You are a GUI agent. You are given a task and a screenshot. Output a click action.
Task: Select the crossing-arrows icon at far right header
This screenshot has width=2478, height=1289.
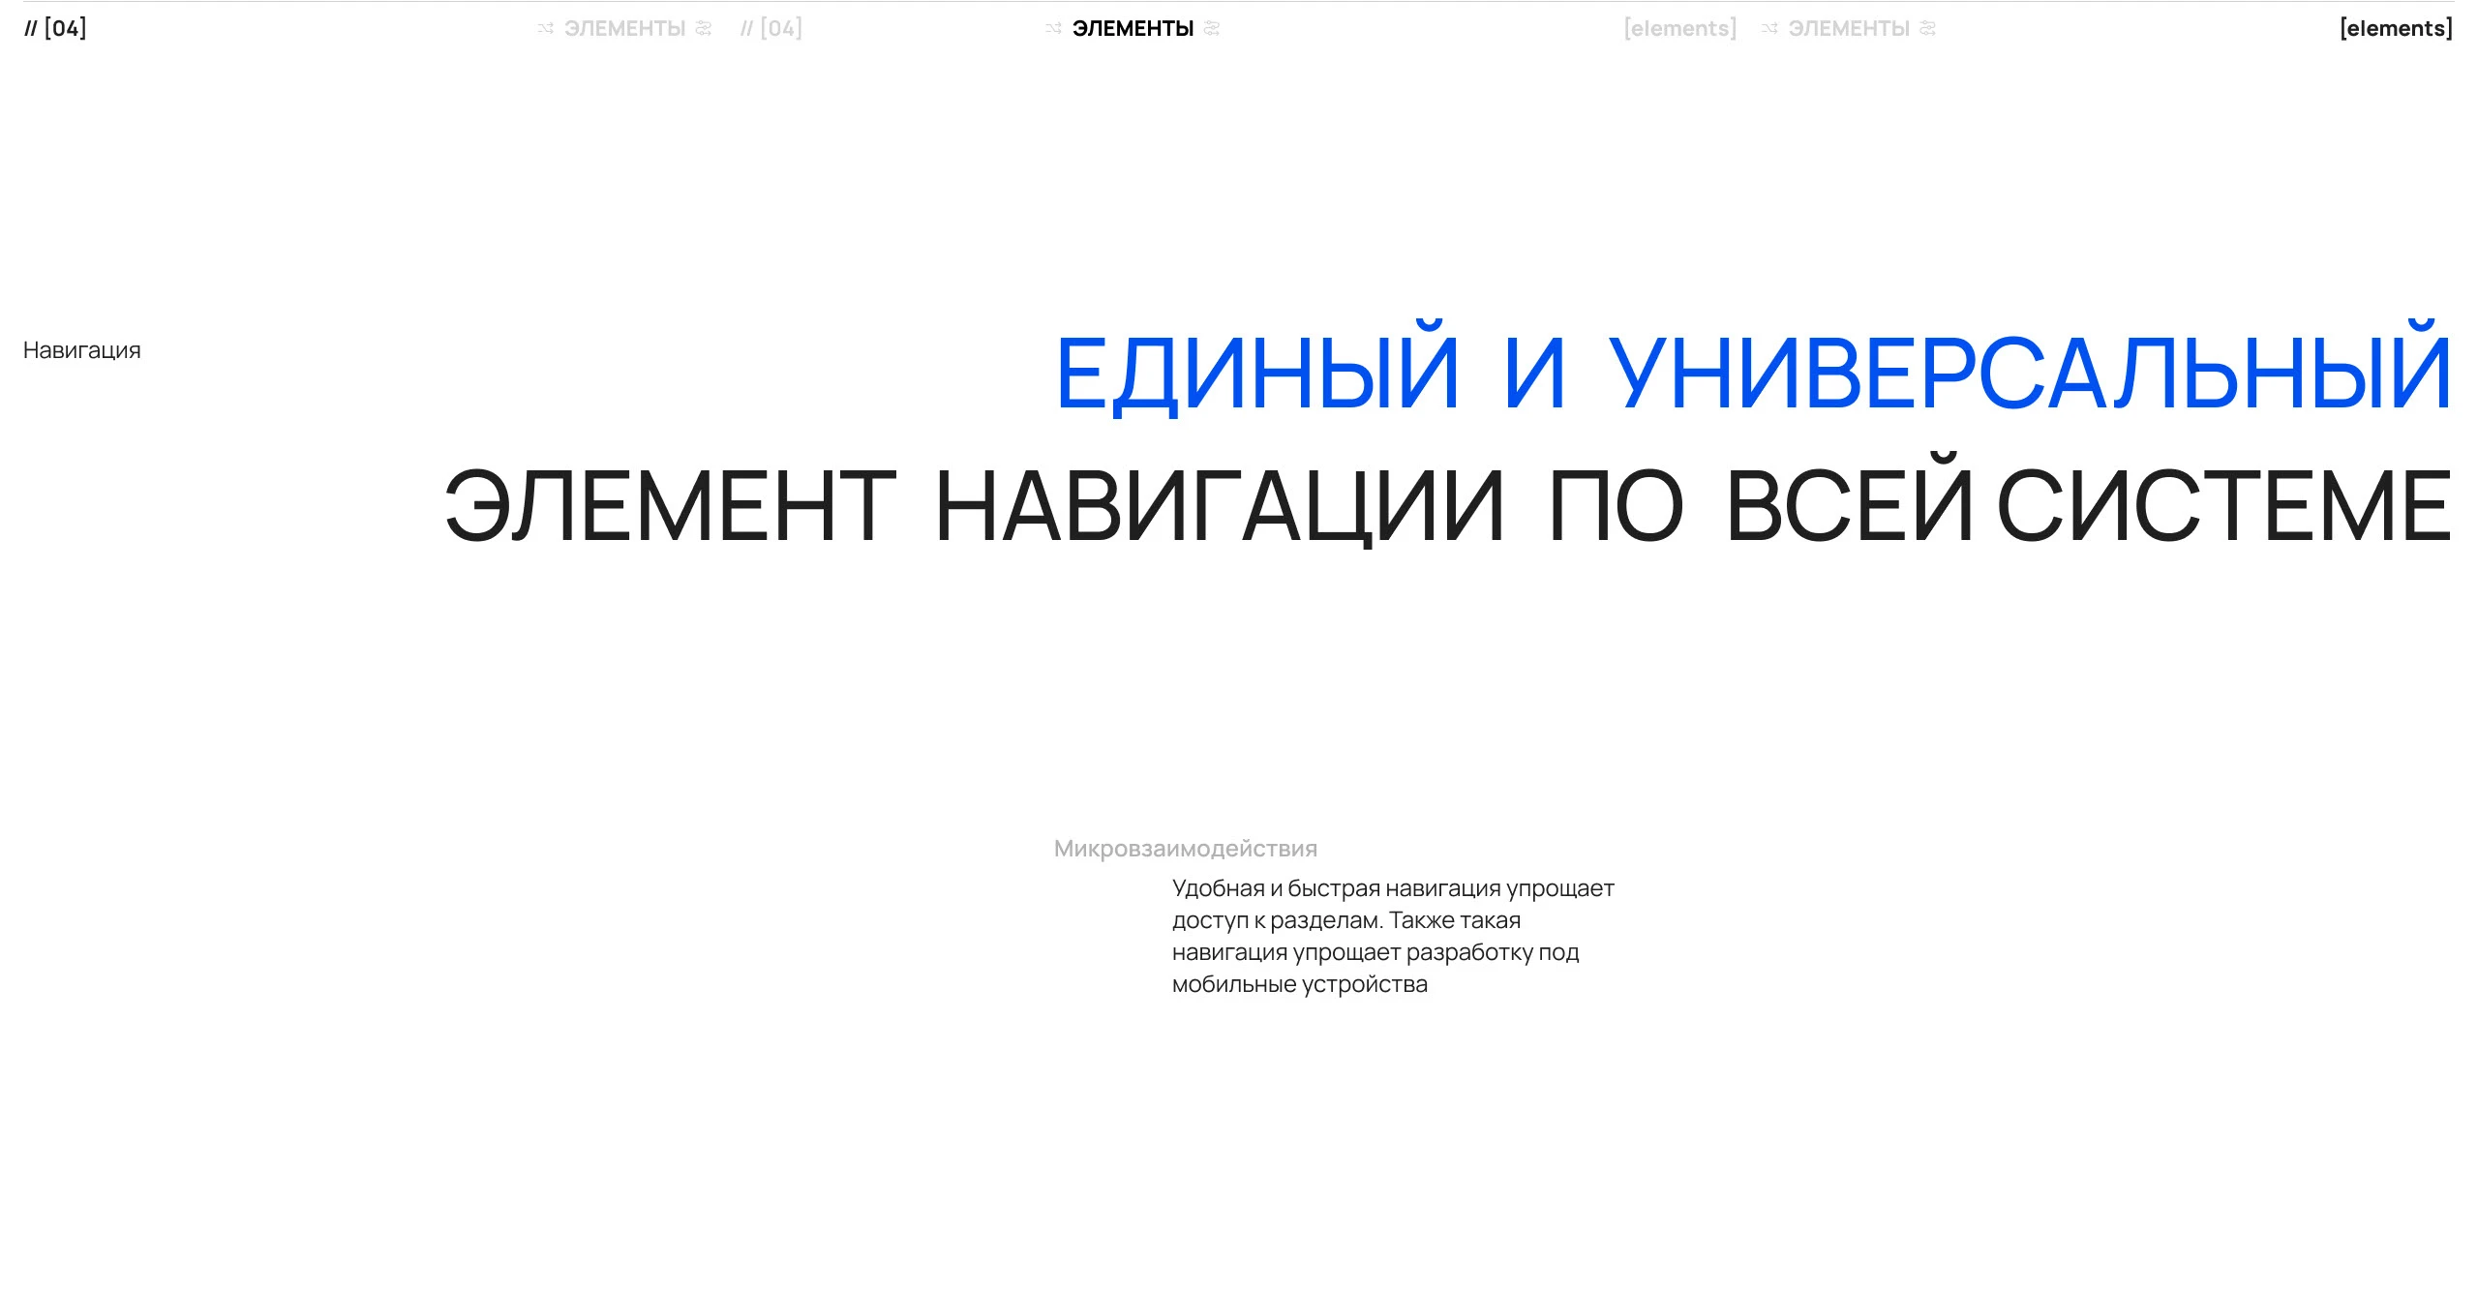tap(1927, 28)
